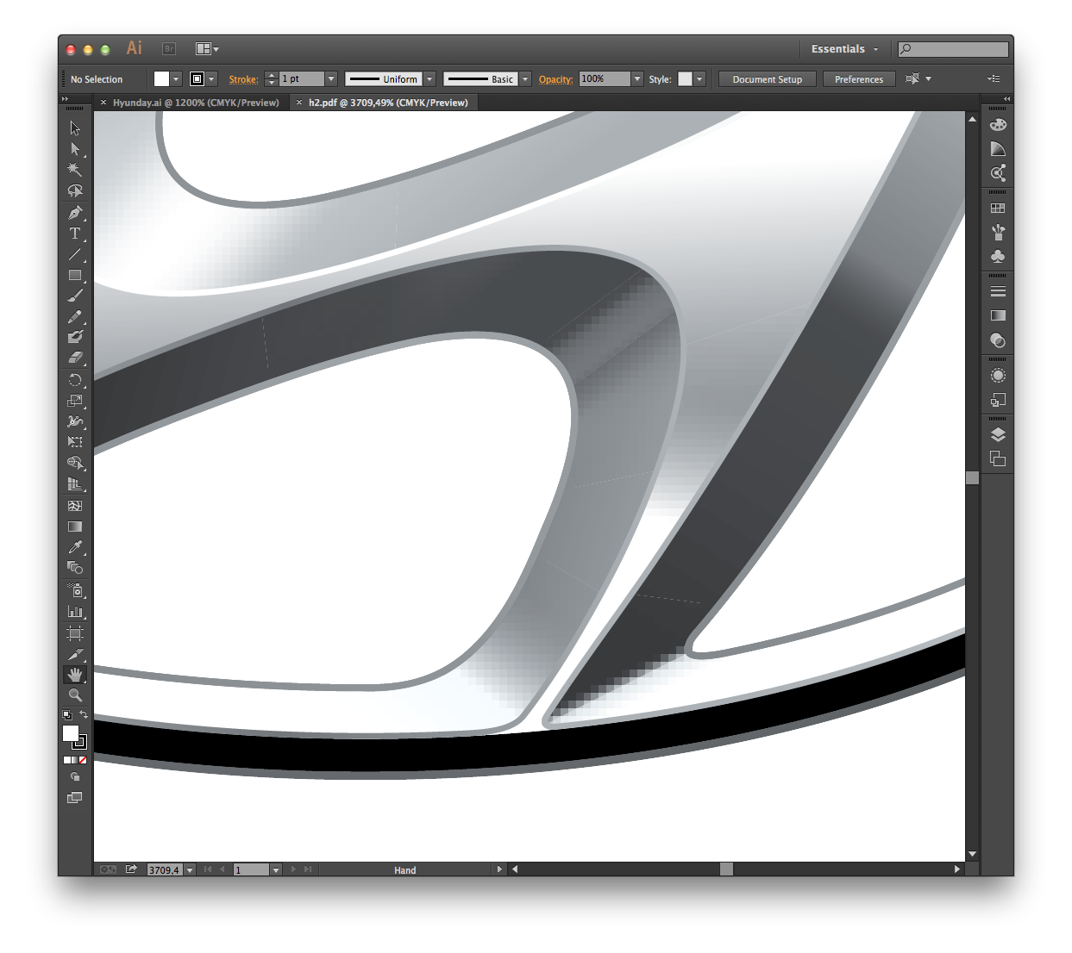
Task: Open fill color dropdown in control bar
Action: click(x=176, y=79)
